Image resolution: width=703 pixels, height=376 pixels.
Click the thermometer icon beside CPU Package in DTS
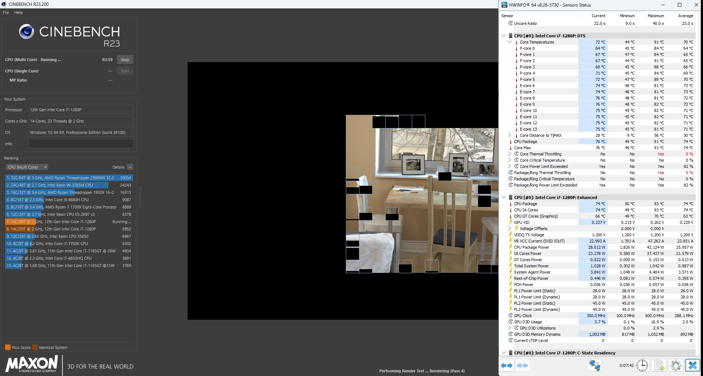510,142
